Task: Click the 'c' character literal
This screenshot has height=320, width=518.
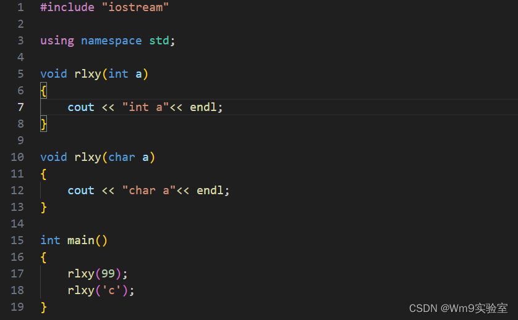Action: [111, 290]
